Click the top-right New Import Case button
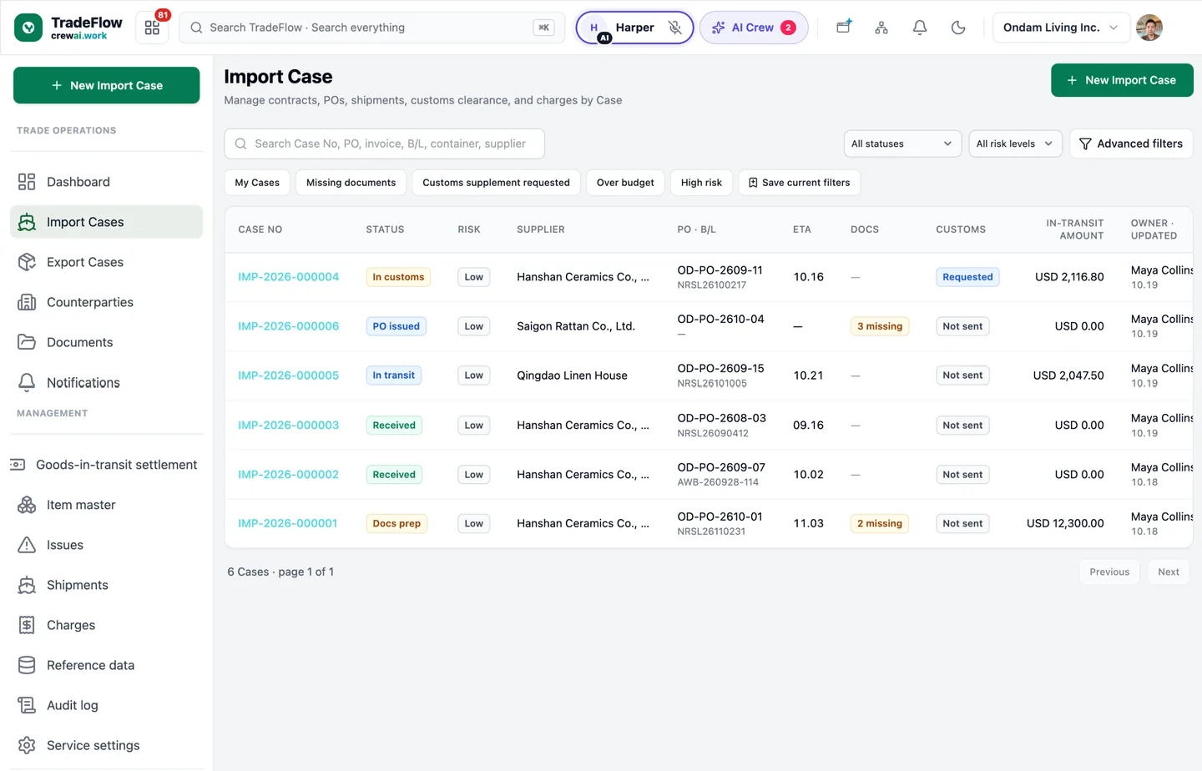1202x771 pixels. point(1122,80)
